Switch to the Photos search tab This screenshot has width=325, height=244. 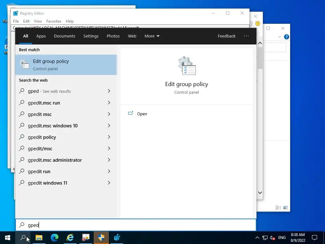[113, 36]
